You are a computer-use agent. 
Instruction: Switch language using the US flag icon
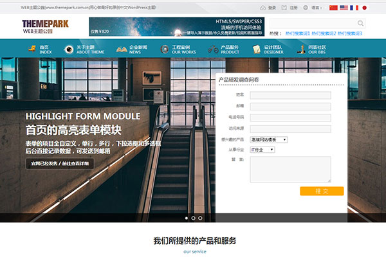tap(344, 8)
